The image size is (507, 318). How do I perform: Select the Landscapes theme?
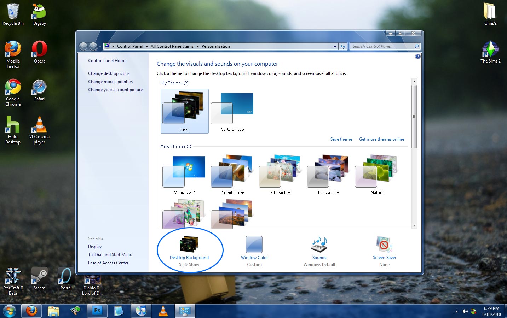[329, 175]
